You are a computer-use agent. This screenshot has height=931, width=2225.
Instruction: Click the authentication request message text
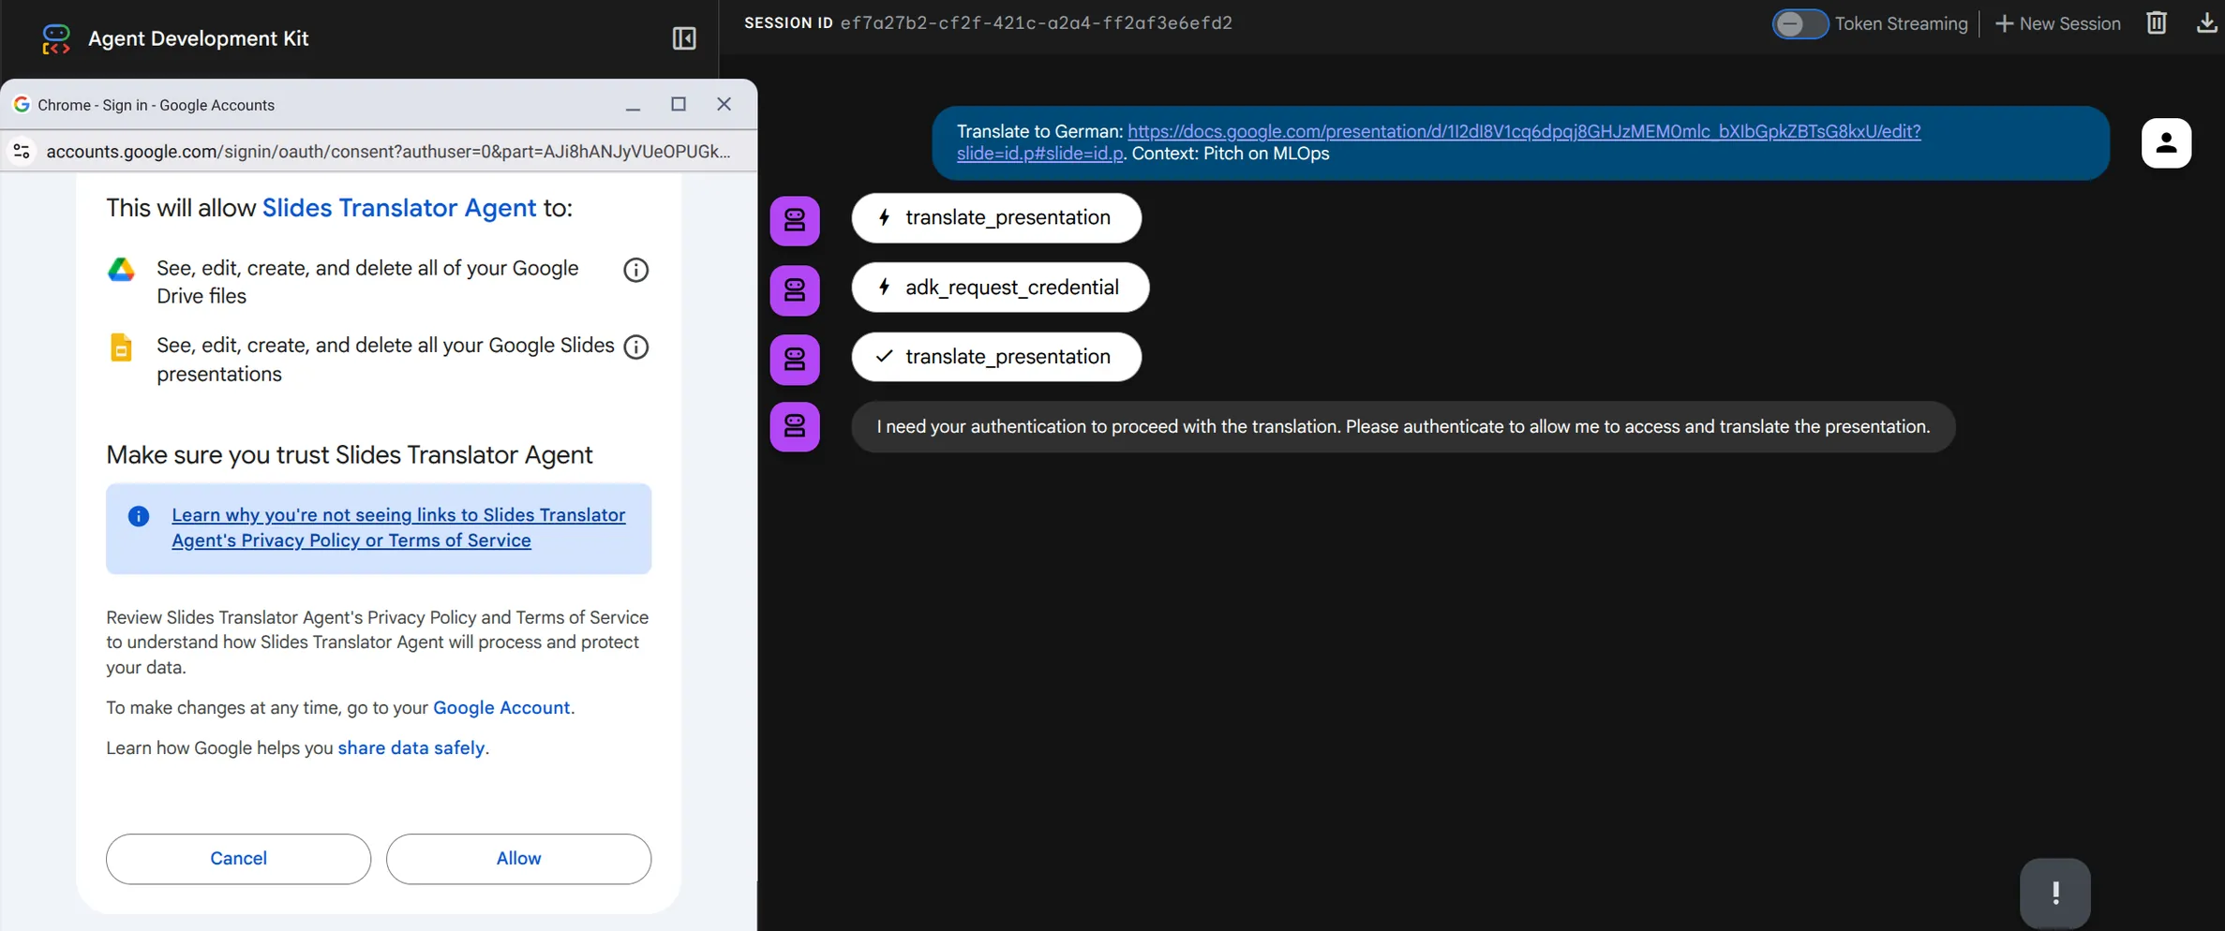(x=1403, y=427)
